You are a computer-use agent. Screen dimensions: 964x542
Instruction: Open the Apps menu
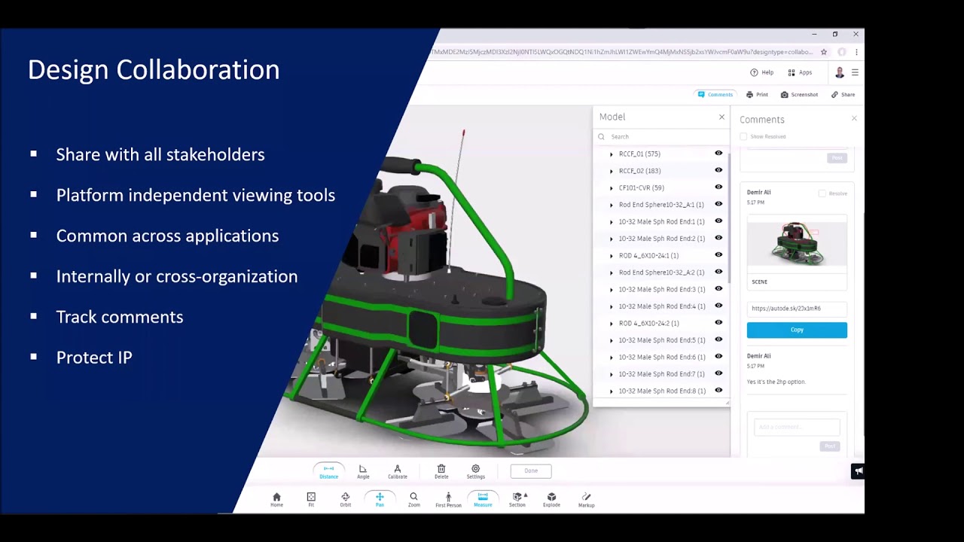(x=800, y=72)
